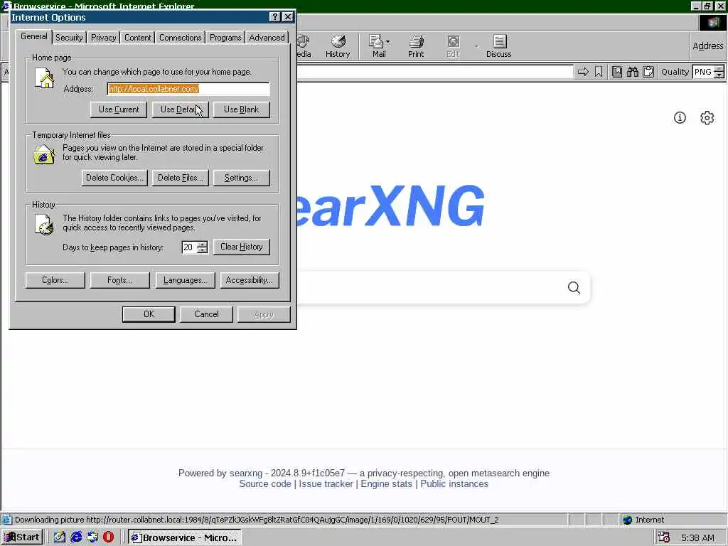Click the Clear History button
Screen dimensions: 728x546
coord(242,247)
